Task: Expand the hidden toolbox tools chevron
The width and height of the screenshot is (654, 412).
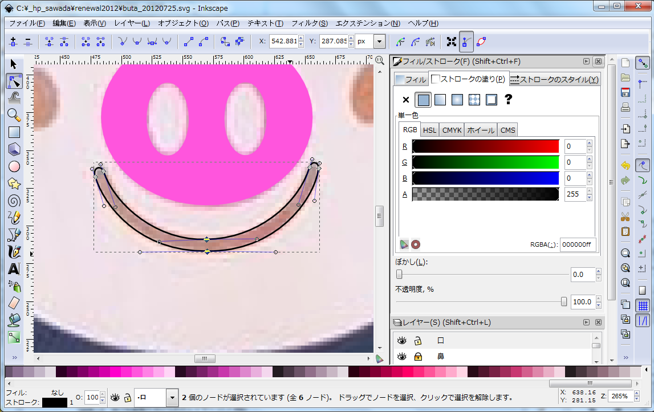Action: point(14,357)
